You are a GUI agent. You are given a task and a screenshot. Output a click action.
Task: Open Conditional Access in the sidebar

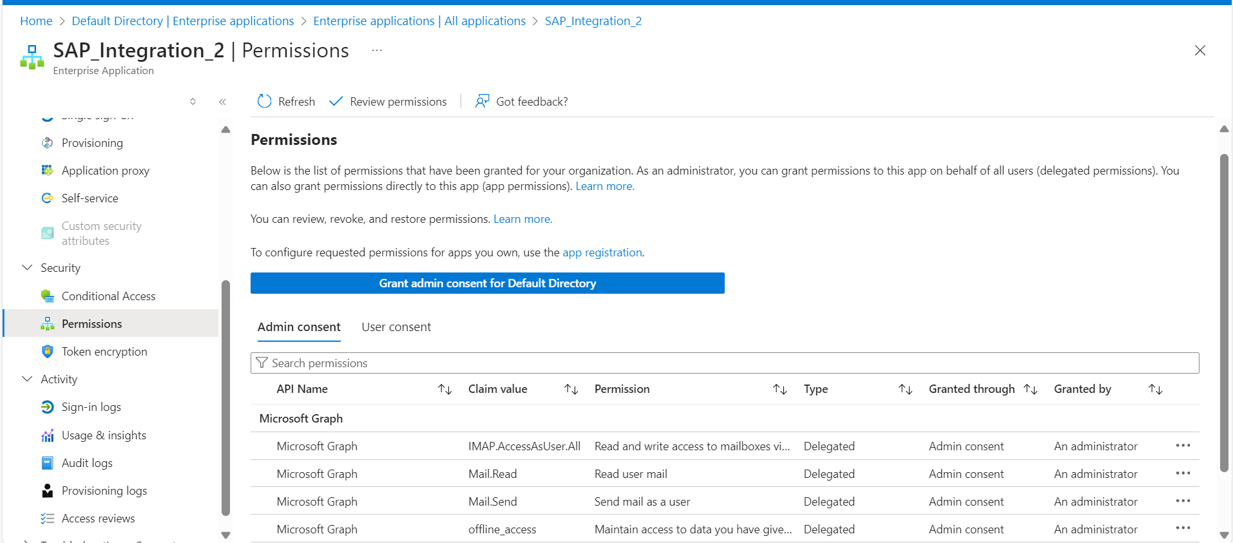point(109,296)
